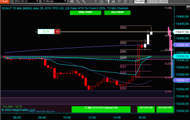Click the 15382,03 price marker

(181, 45)
